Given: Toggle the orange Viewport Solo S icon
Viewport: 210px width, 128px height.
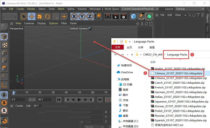Looking at the screenshot, I should pos(4,103).
